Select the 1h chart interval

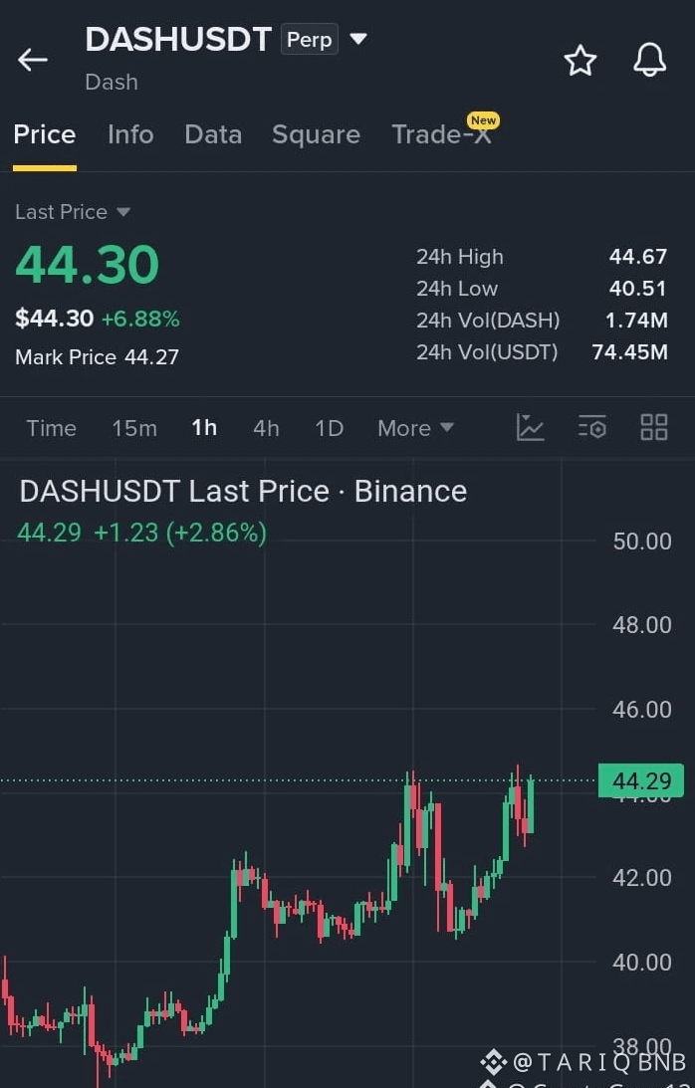pyautogui.click(x=204, y=428)
